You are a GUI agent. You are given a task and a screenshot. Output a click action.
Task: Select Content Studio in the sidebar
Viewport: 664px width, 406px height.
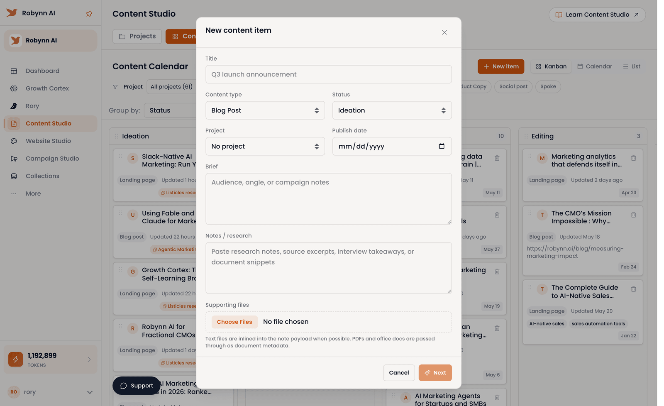(x=51, y=123)
